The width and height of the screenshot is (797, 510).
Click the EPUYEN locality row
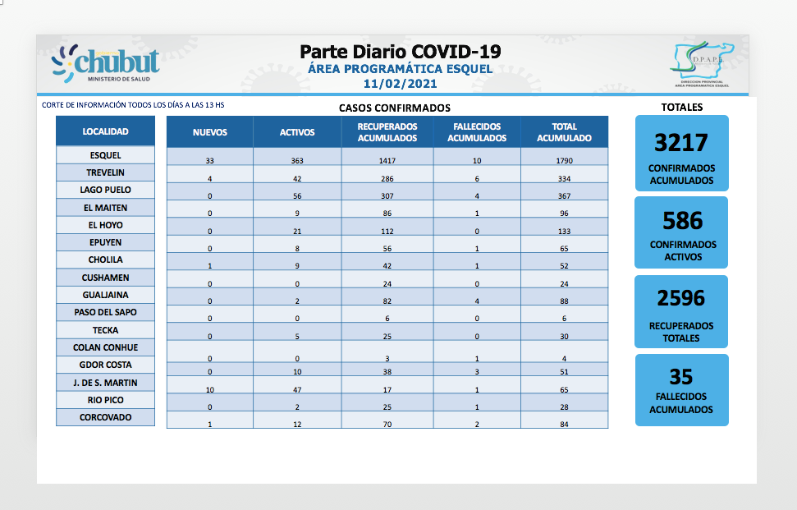(x=105, y=242)
